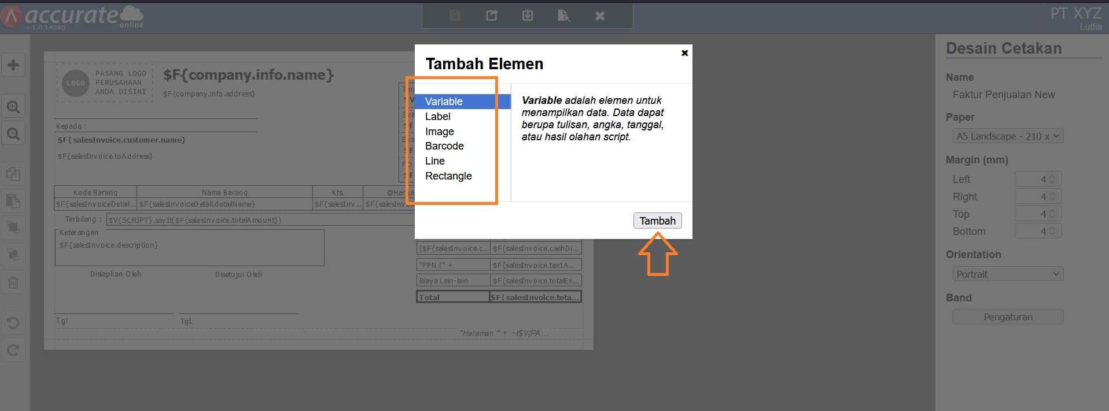Click the Nama Barang column header
The height and width of the screenshot is (411, 1109).
(224, 193)
